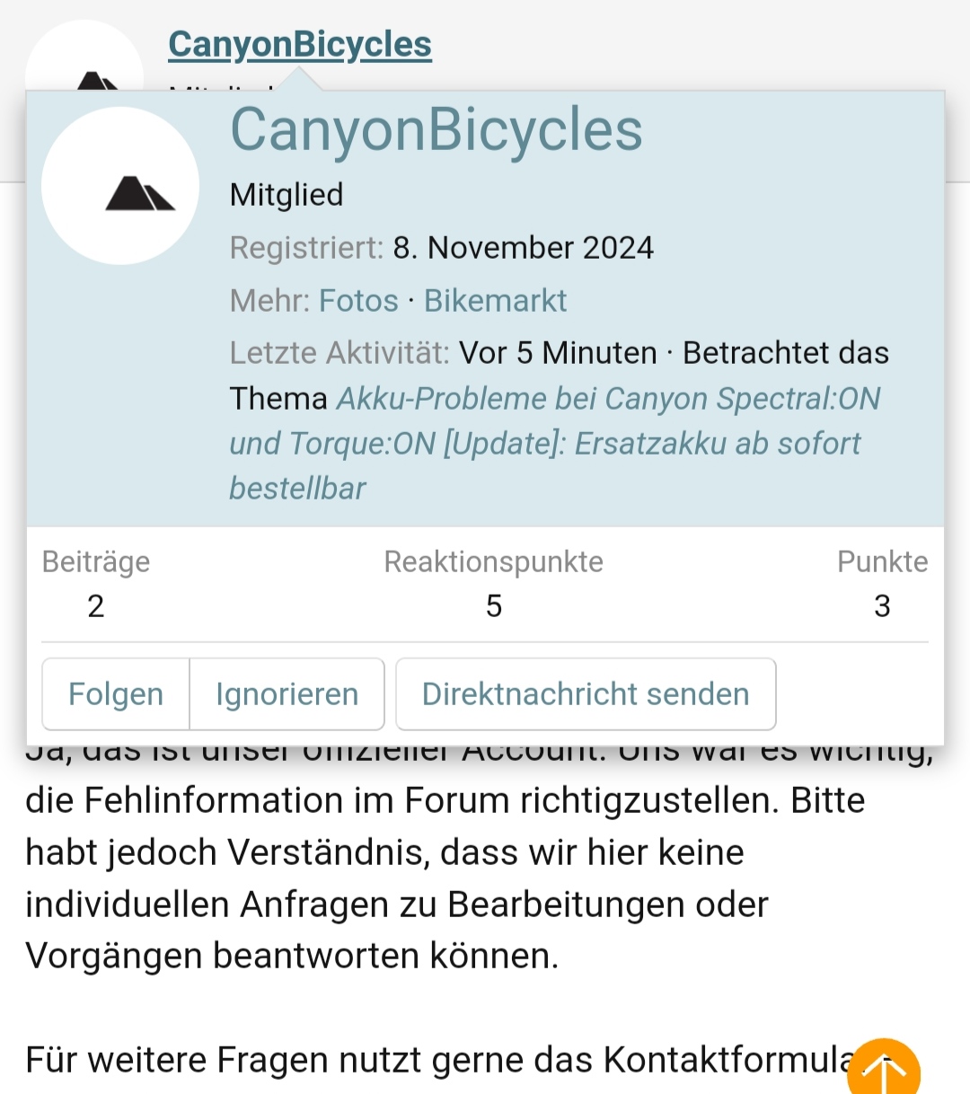The height and width of the screenshot is (1094, 970).
Task: Click the Punkte label
Action: pos(882,561)
